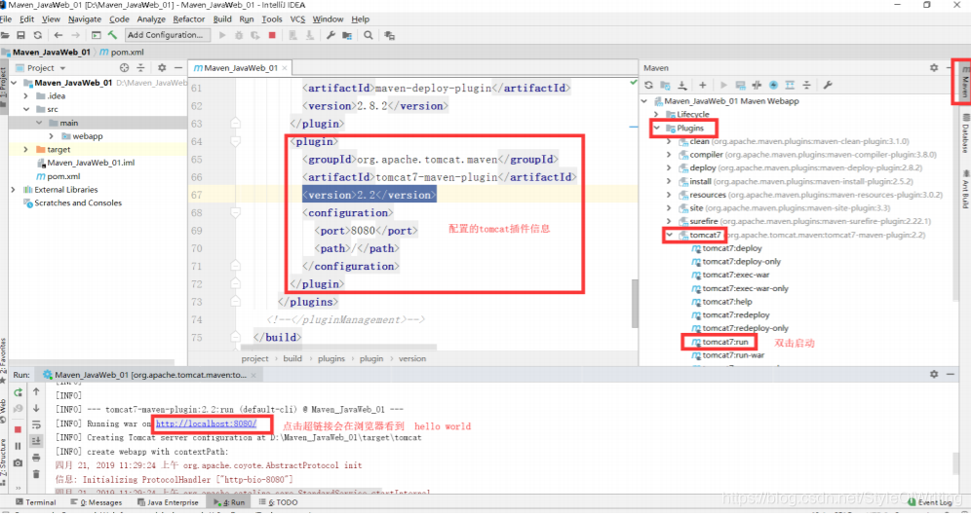The image size is (971, 516).
Task: Stop the process in Run panel
Action: coord(18,428)
